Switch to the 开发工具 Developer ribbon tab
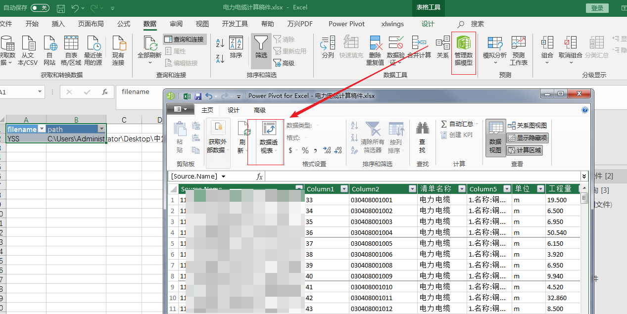This screenshot has height=314, width=627. (235, 24)
